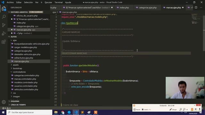The height and width of the screenshot is (115, 205).
Task: Open File Explorer from the taskbar
Action: (56, 112)
